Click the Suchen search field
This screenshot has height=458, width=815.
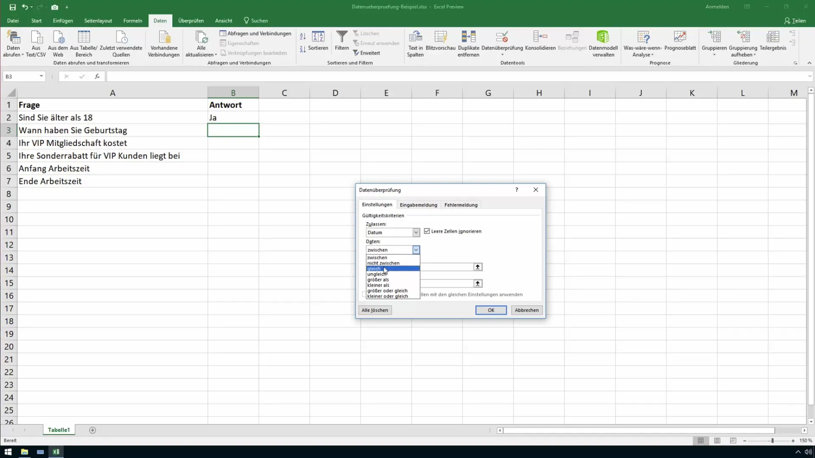[256, 20]
